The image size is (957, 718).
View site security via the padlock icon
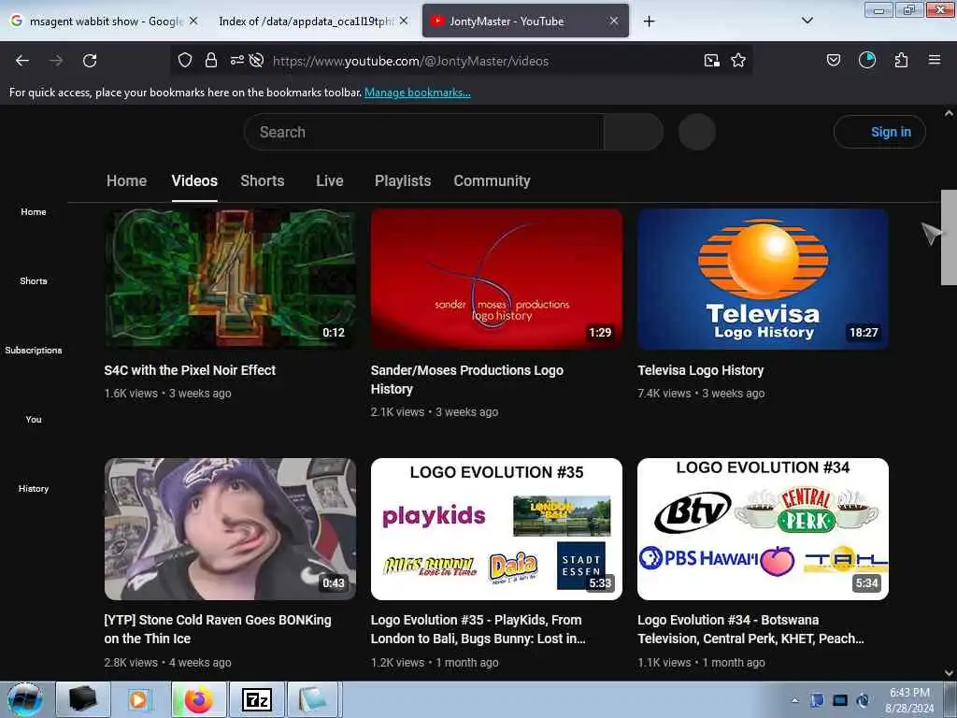point(211,61)
